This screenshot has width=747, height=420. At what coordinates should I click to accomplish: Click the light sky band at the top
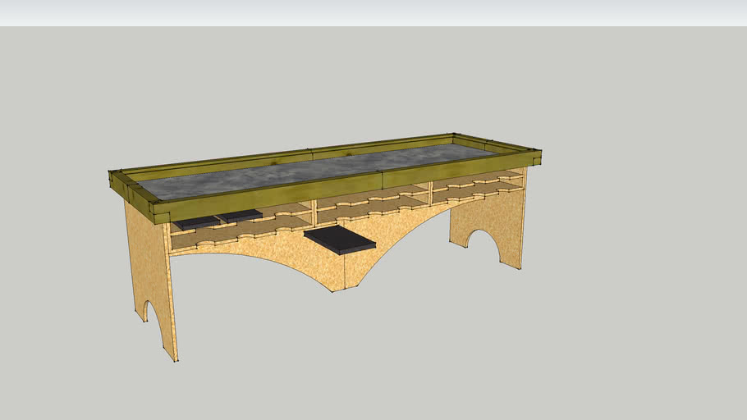373,12
